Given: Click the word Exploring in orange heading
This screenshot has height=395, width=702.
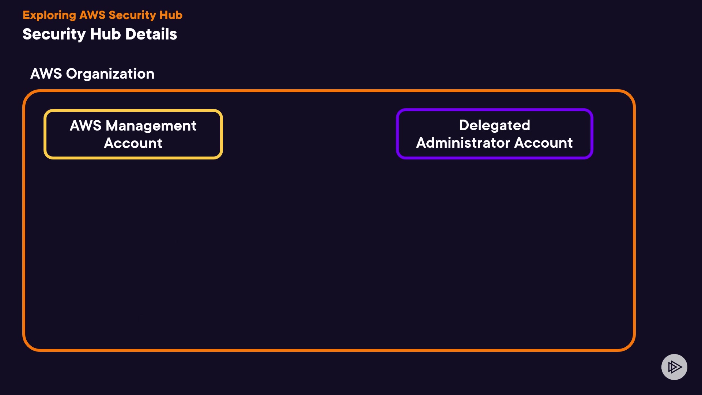Looking at the screenshot, I should (x=49, y=15).
